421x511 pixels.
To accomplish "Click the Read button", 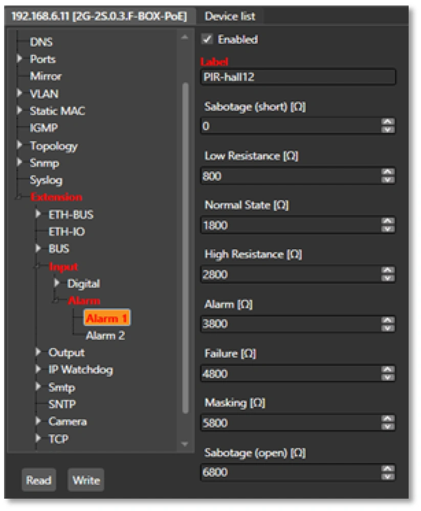I will coord(39,480).
